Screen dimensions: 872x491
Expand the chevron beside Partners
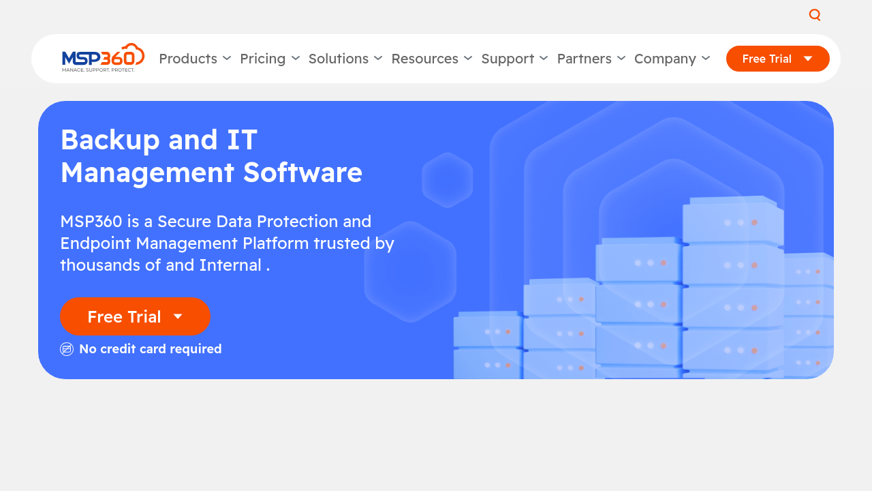click(x=621, y=59)
